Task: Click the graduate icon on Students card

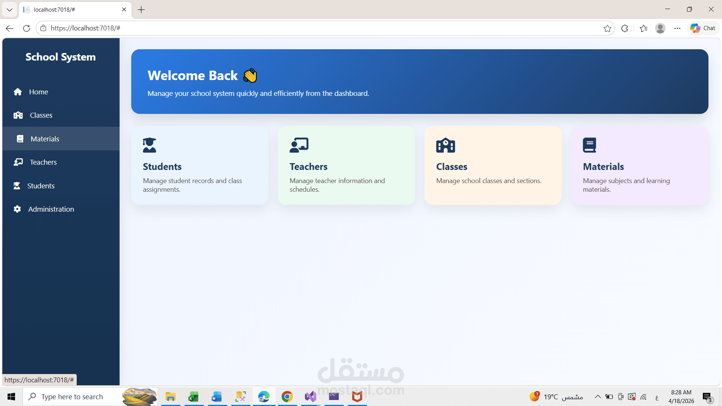Action: click(149, 145)
